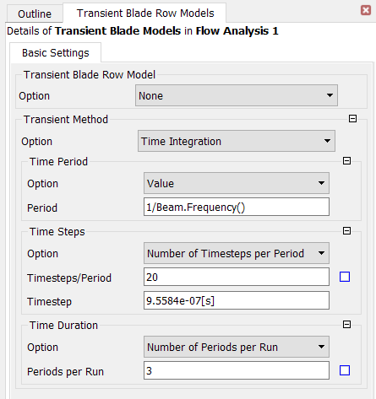
Task: Open the Time Period option dropdown
Action: 237,183
